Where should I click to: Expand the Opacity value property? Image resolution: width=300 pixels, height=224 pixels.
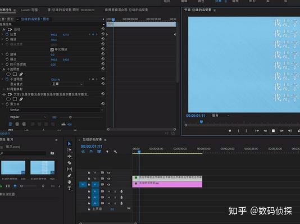tap(2, 79)
